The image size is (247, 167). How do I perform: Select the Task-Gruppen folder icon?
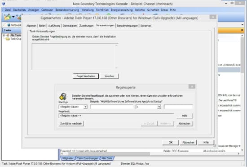coord(8,39)
